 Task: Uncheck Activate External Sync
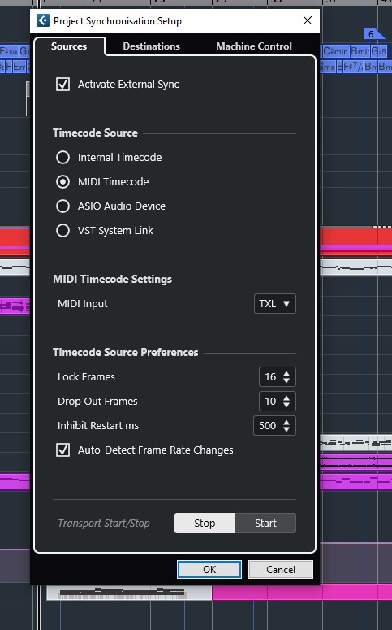pyautogui.click(x=63, y=85)
